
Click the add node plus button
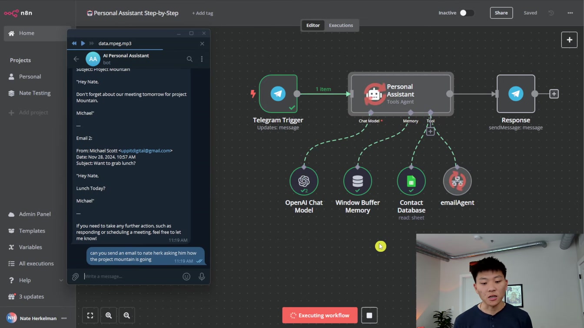[569, 40]
